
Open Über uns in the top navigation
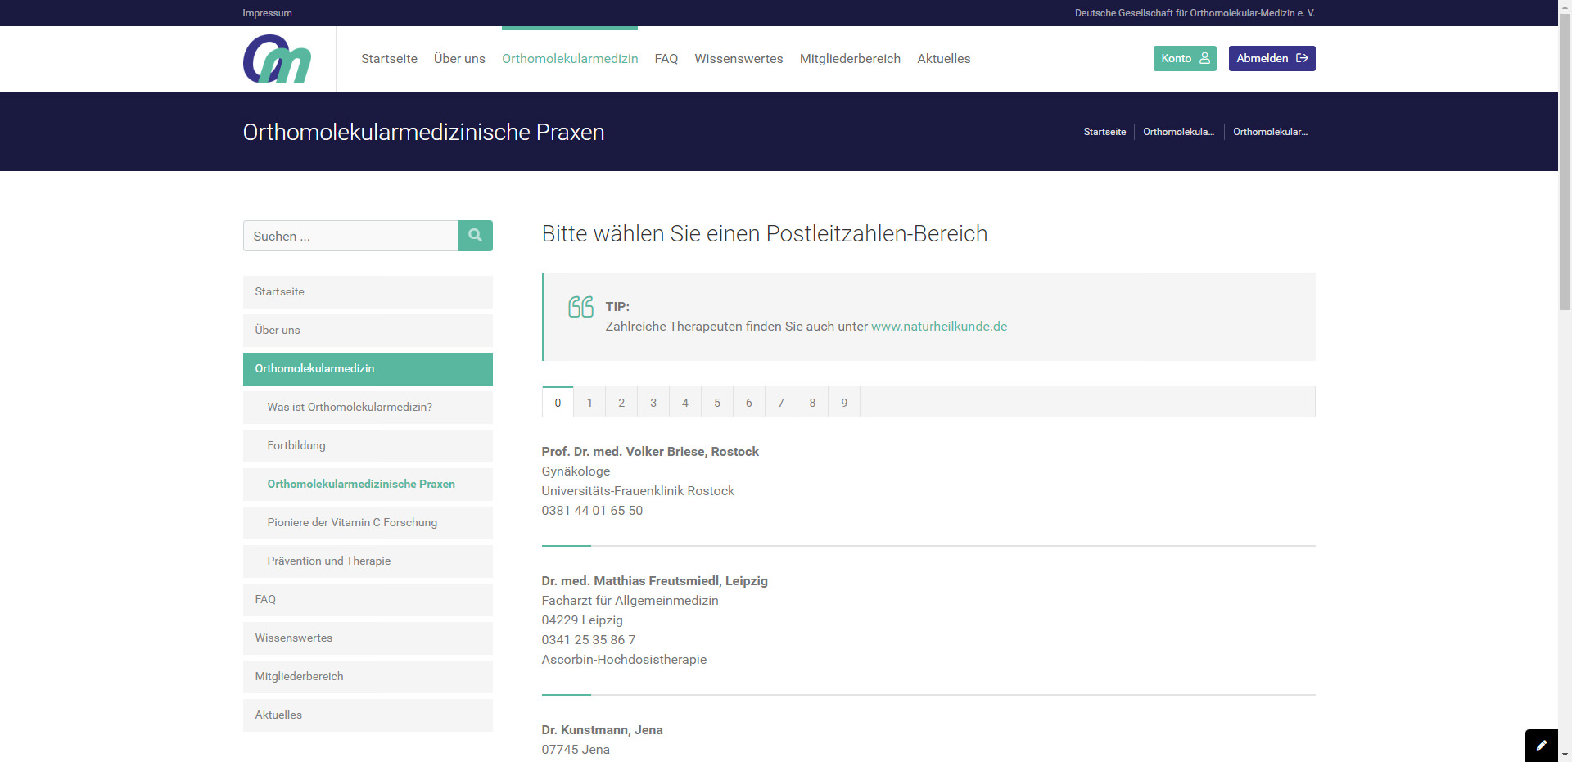[x=459, y=59]
